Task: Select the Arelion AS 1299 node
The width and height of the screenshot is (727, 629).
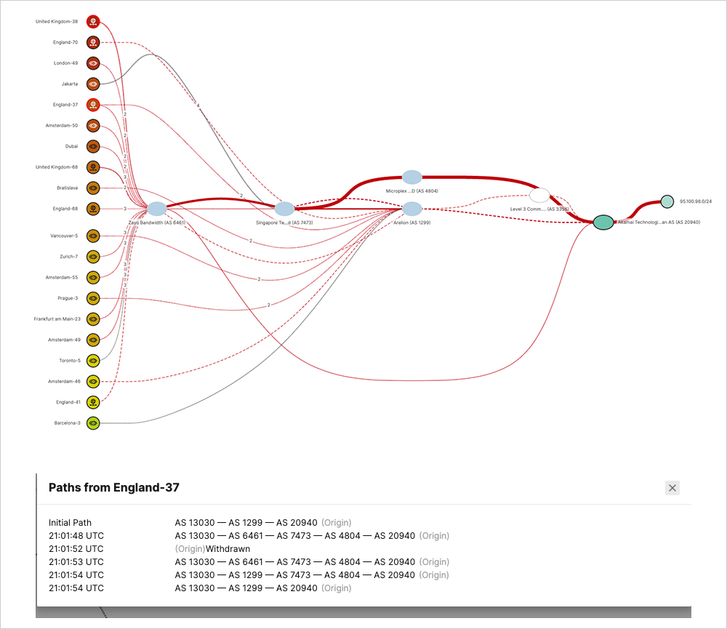Action: click(412, 209)
